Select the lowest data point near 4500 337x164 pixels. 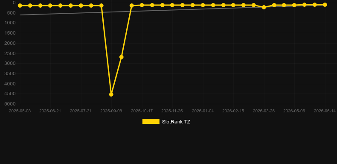(x=111, y=94)
